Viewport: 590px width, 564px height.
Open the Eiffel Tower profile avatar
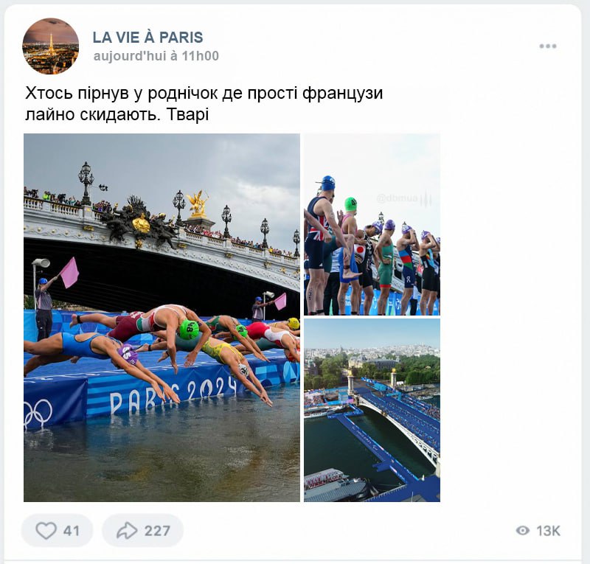point(51,46)
